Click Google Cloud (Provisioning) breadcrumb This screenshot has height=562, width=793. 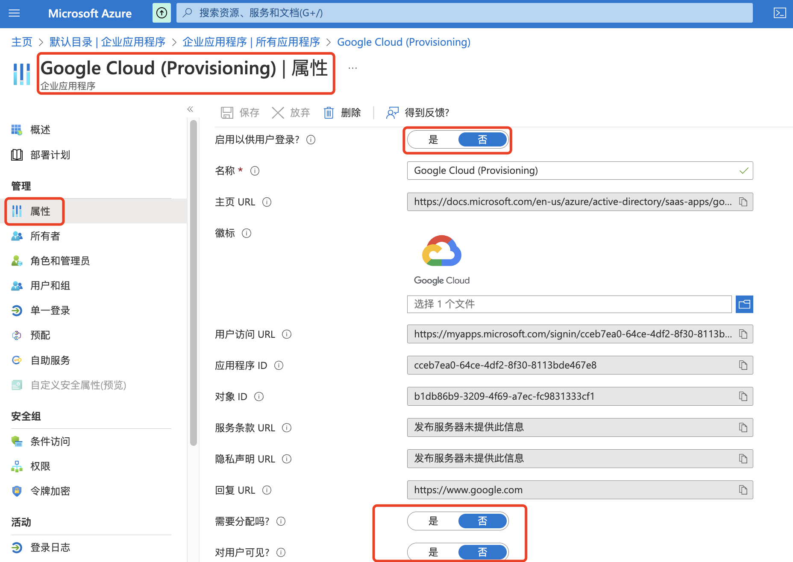[x=404, y=42]
